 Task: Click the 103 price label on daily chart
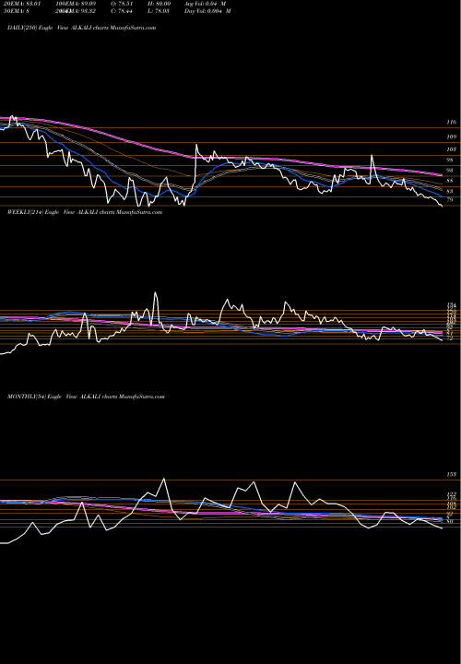[x=452, y=149]
